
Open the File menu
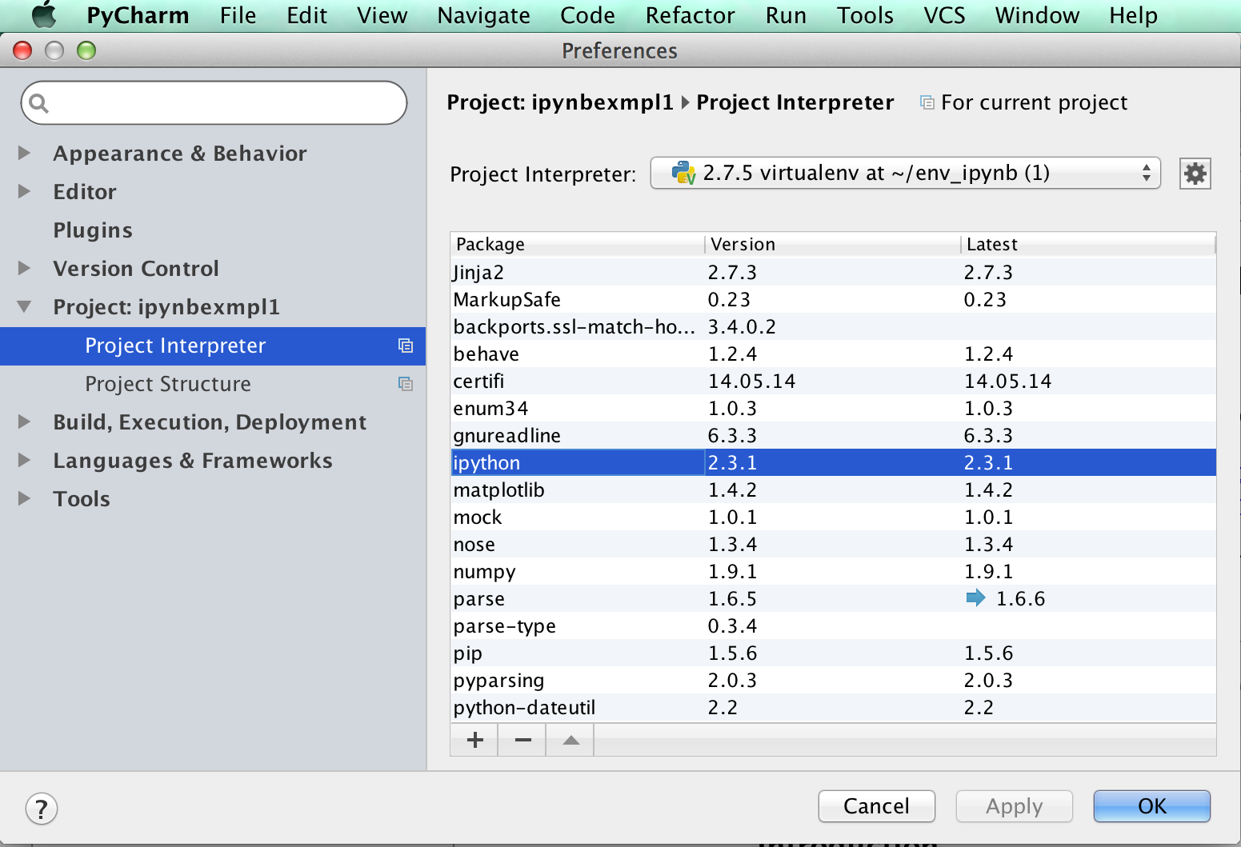pyautogui.click(x=238, y=15)
